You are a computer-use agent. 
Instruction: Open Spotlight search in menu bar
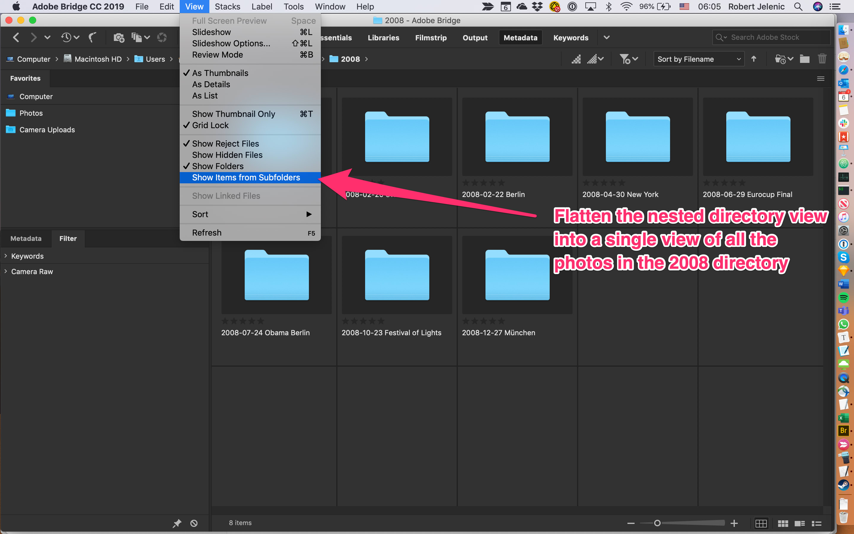[798, 6]
